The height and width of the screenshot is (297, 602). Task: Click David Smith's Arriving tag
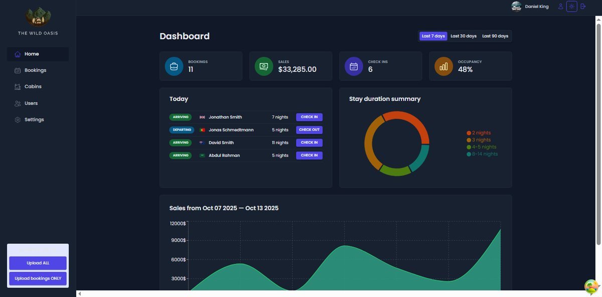coord(181,142)
